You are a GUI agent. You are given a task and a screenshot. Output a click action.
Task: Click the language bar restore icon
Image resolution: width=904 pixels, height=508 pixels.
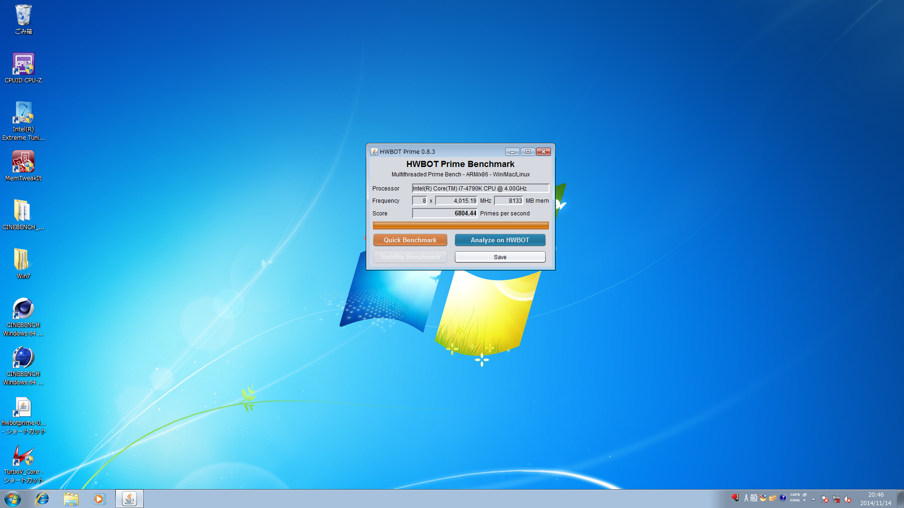[805, 495]
